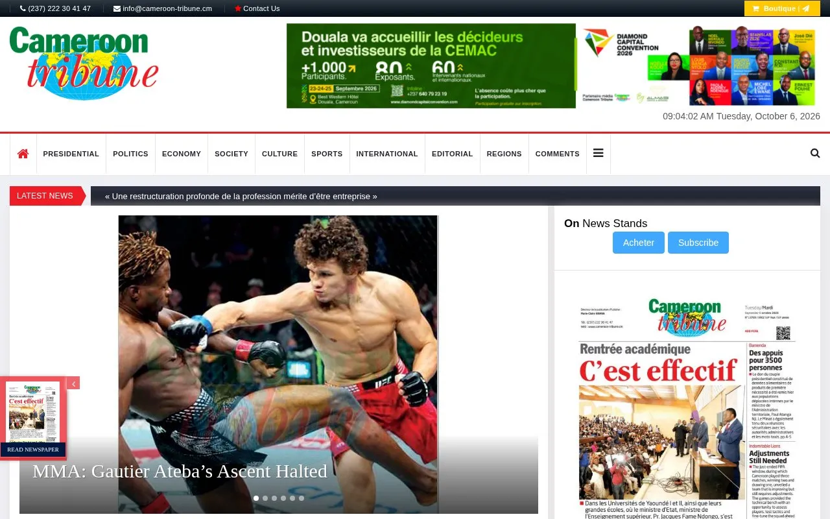The width and height of the screenshot is (830, 519).
Task: Click the Subscribe button
Action: [x=698, y=243]
